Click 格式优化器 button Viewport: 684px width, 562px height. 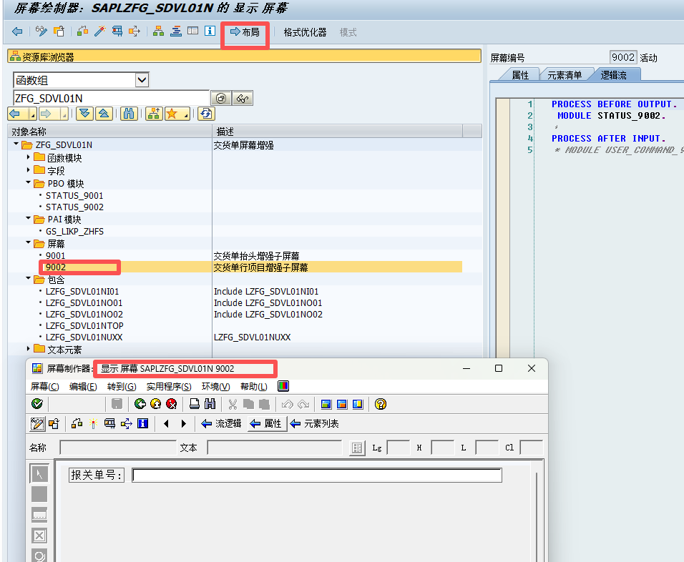305,32
